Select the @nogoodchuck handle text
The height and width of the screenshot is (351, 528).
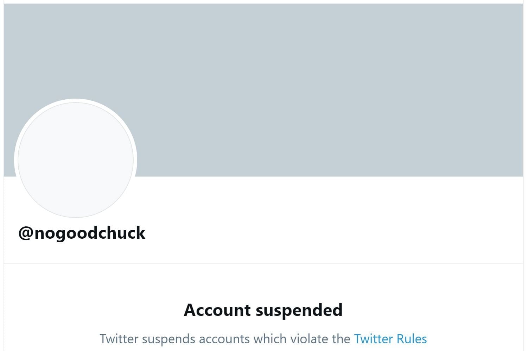82,233
